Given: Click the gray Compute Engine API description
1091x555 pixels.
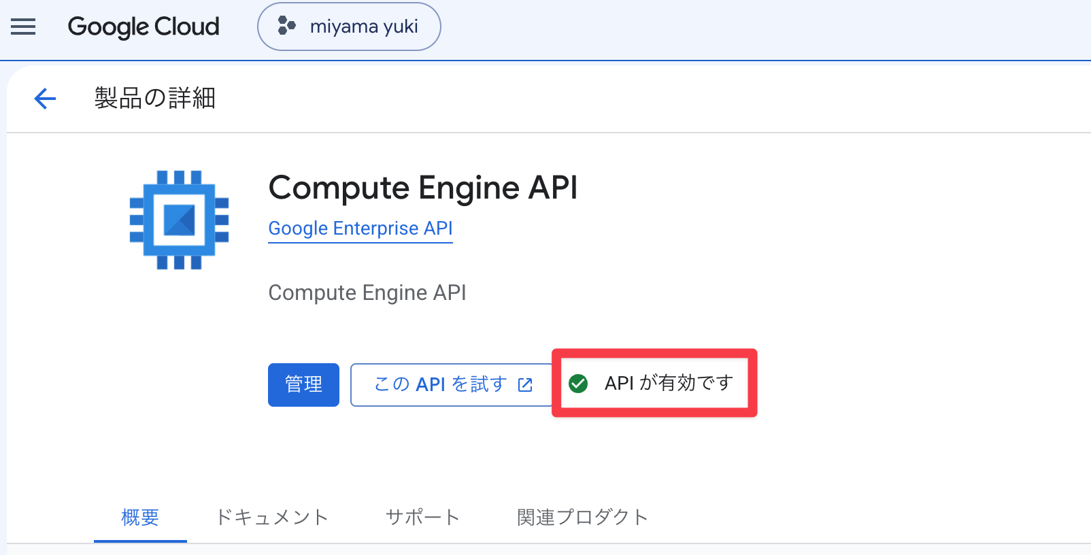Looking at the screenshot, I should pos(367,293).
